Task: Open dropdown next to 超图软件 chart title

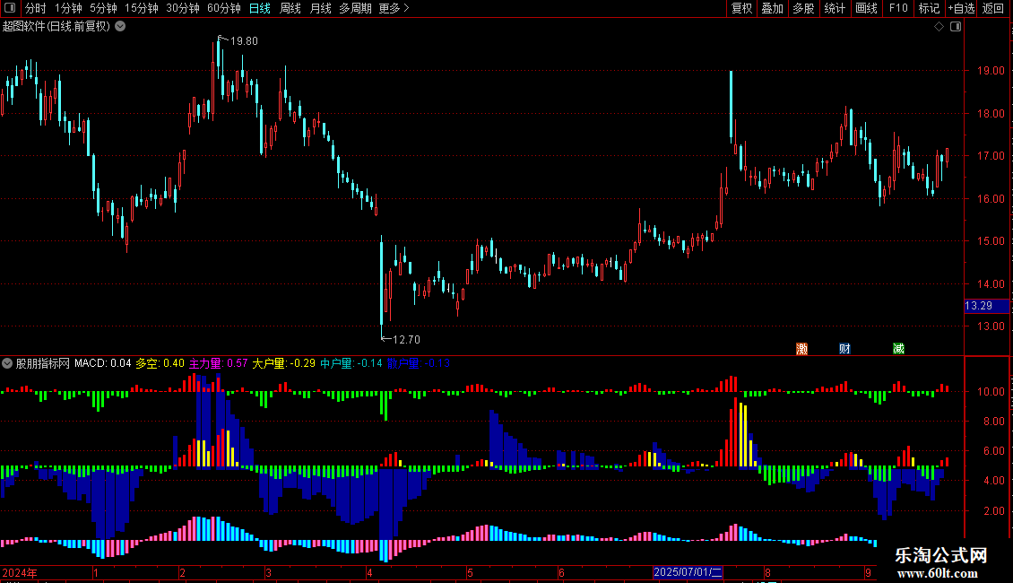Action: coord(120,27)
